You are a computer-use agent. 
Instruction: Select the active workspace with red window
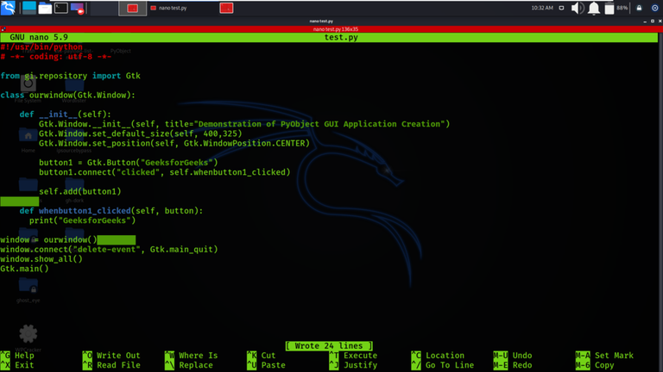132,8
